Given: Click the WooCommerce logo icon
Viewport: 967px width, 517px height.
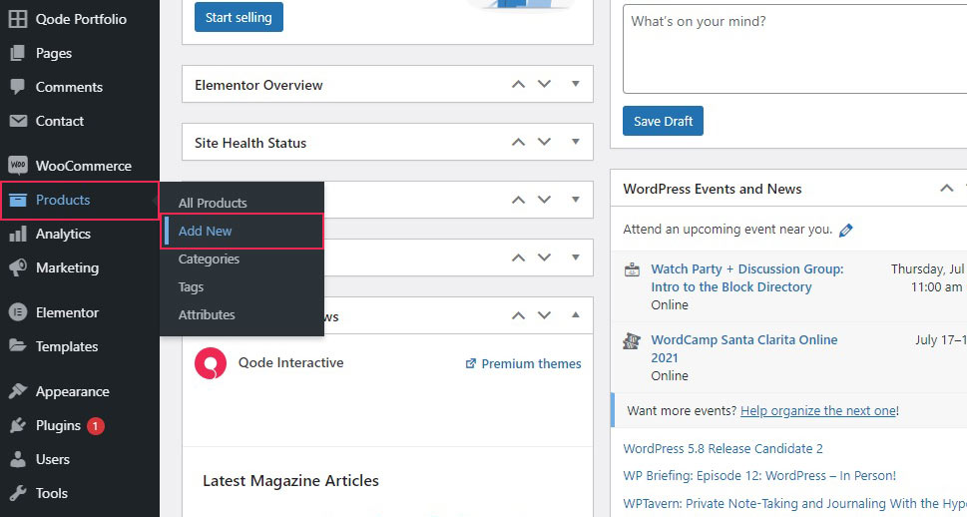Looking at the screenshot, I should point(18,166).
